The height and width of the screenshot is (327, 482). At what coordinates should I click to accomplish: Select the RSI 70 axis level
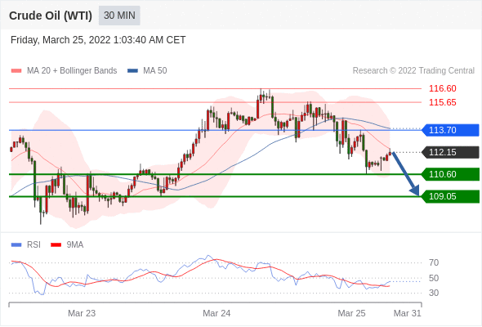click(x=434, y=262)
